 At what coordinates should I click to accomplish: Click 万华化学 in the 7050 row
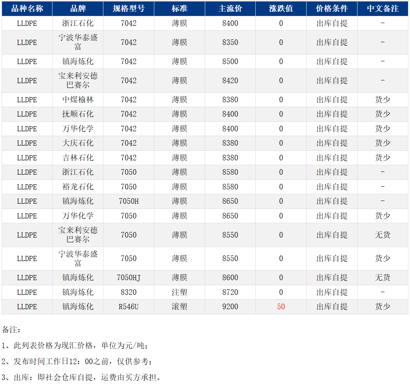(x=78, y=216)
